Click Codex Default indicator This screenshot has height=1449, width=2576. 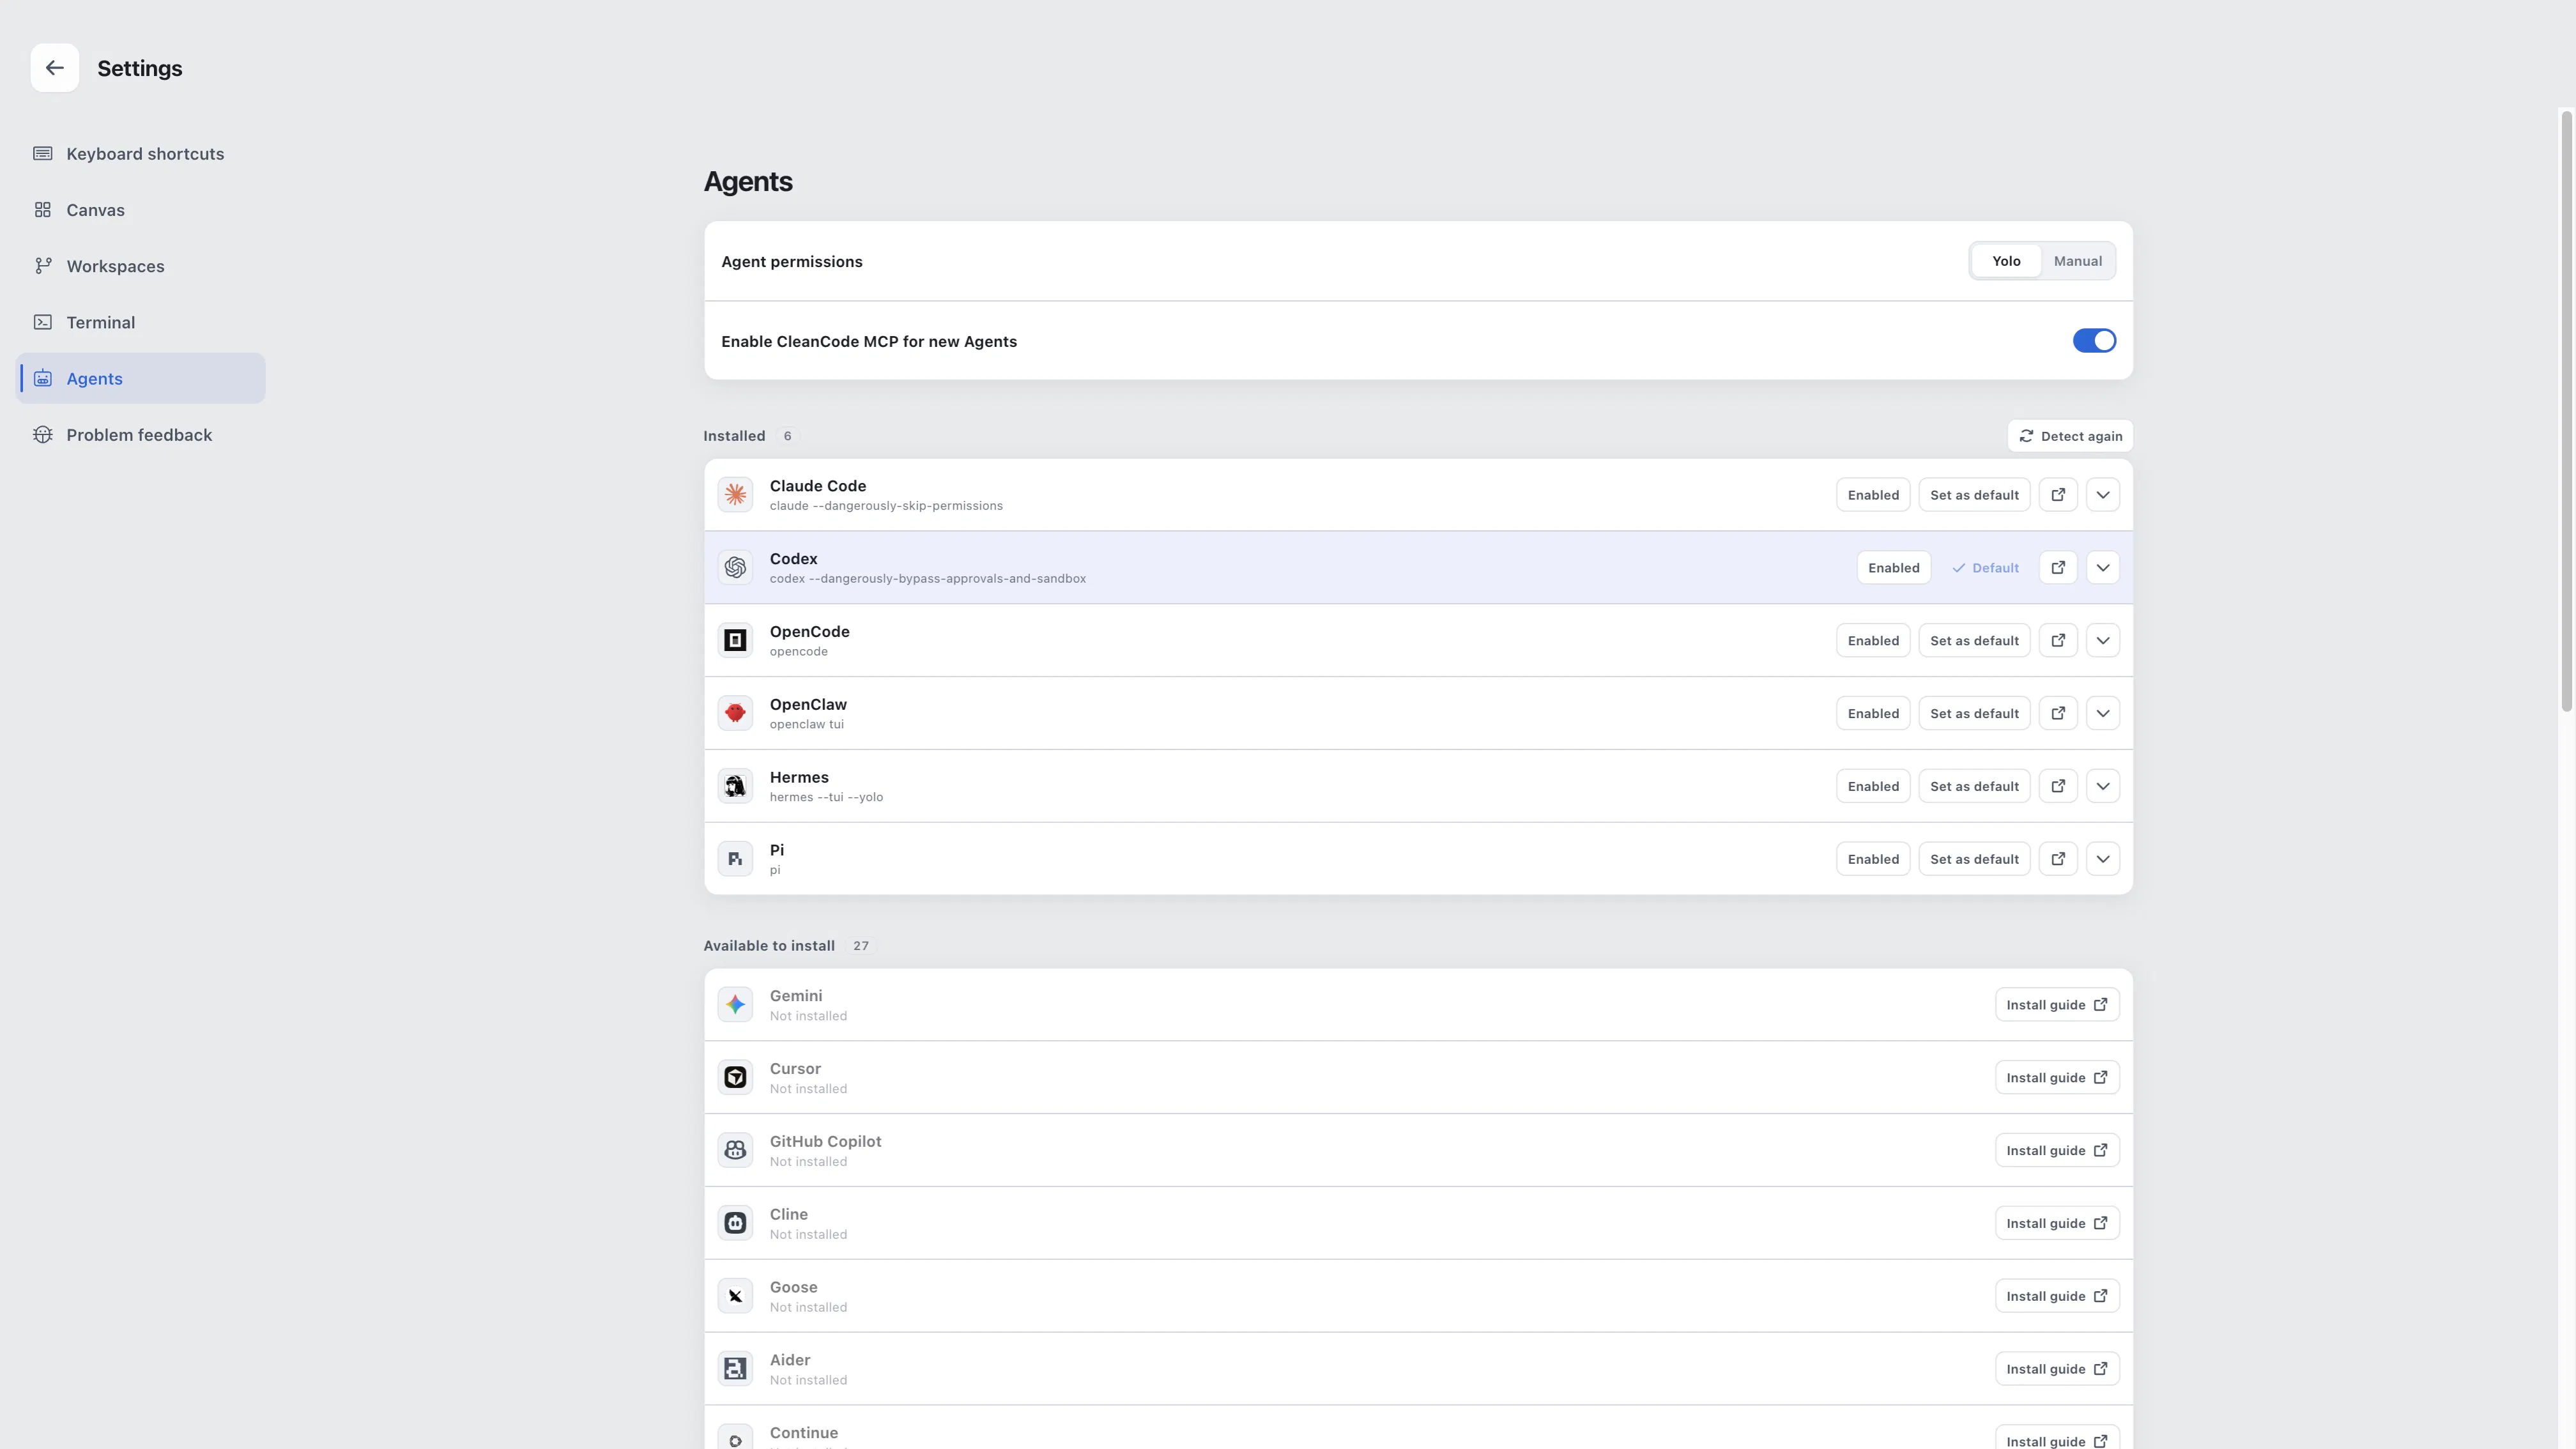[1985, 568]
